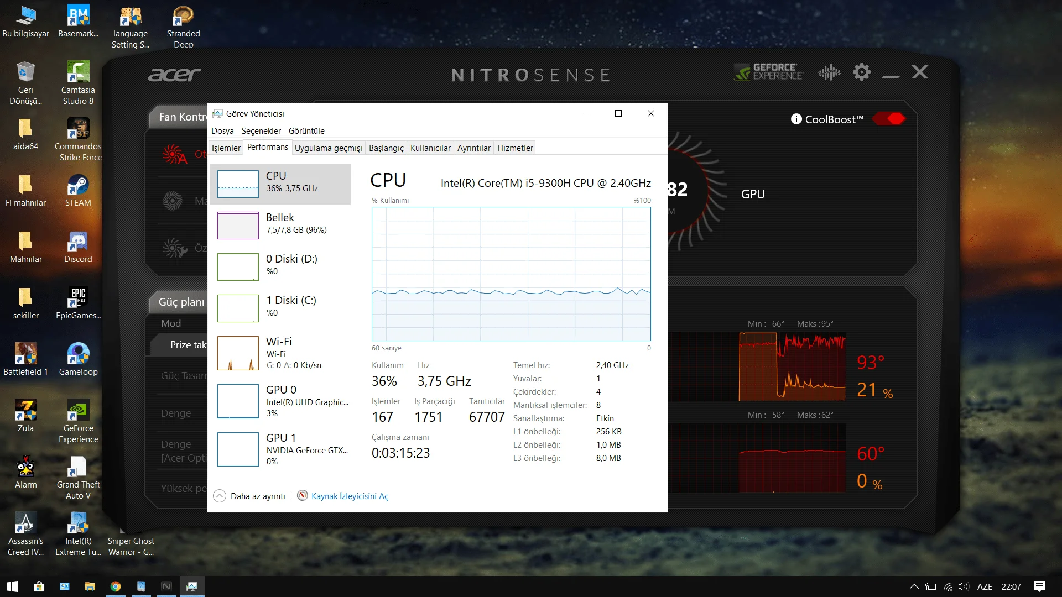Image resolution: width=1062 pixels, height=597 pixels.
Task: Open NitroSense settings gear icon
Action: pyautogui.click(x=861, y=72)
